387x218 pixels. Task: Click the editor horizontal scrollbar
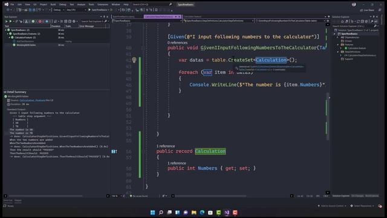coord(211,196)
